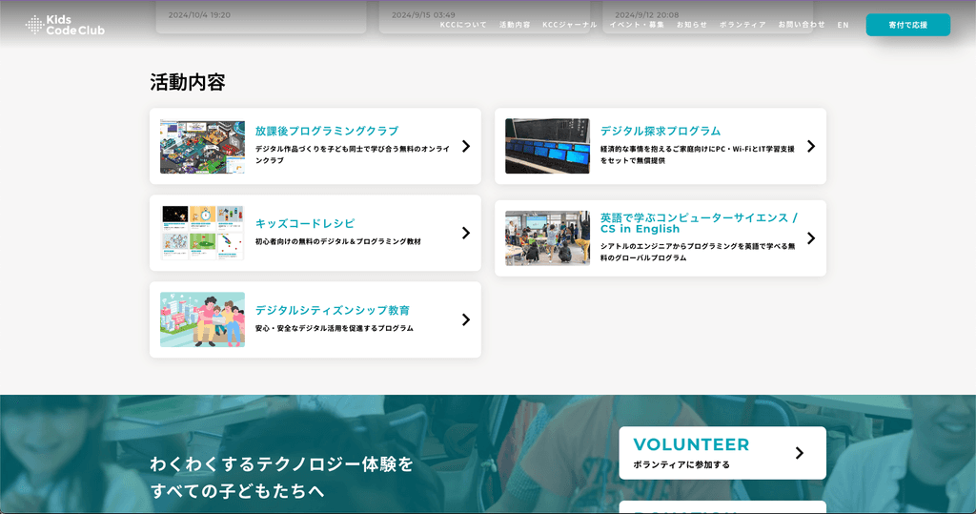Click the VOLUNTEER button
976x514 pixels.
click(x=722, y=453)
